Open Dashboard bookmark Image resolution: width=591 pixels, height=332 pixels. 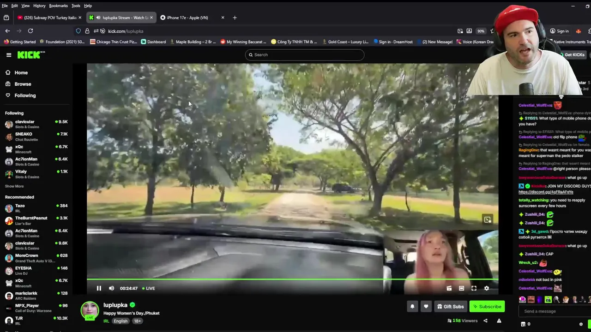[x=153, y=42]
